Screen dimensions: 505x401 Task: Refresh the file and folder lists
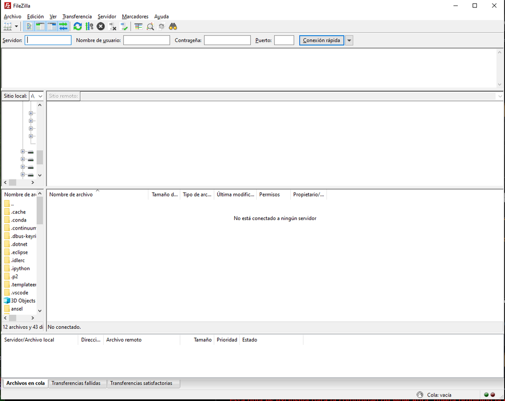[x=78, y=27]
